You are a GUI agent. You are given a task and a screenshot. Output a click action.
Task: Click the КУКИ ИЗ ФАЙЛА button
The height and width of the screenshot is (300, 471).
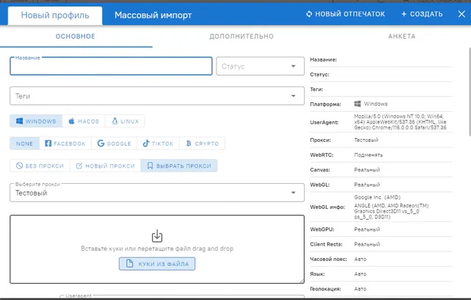[x=157, y=264]
